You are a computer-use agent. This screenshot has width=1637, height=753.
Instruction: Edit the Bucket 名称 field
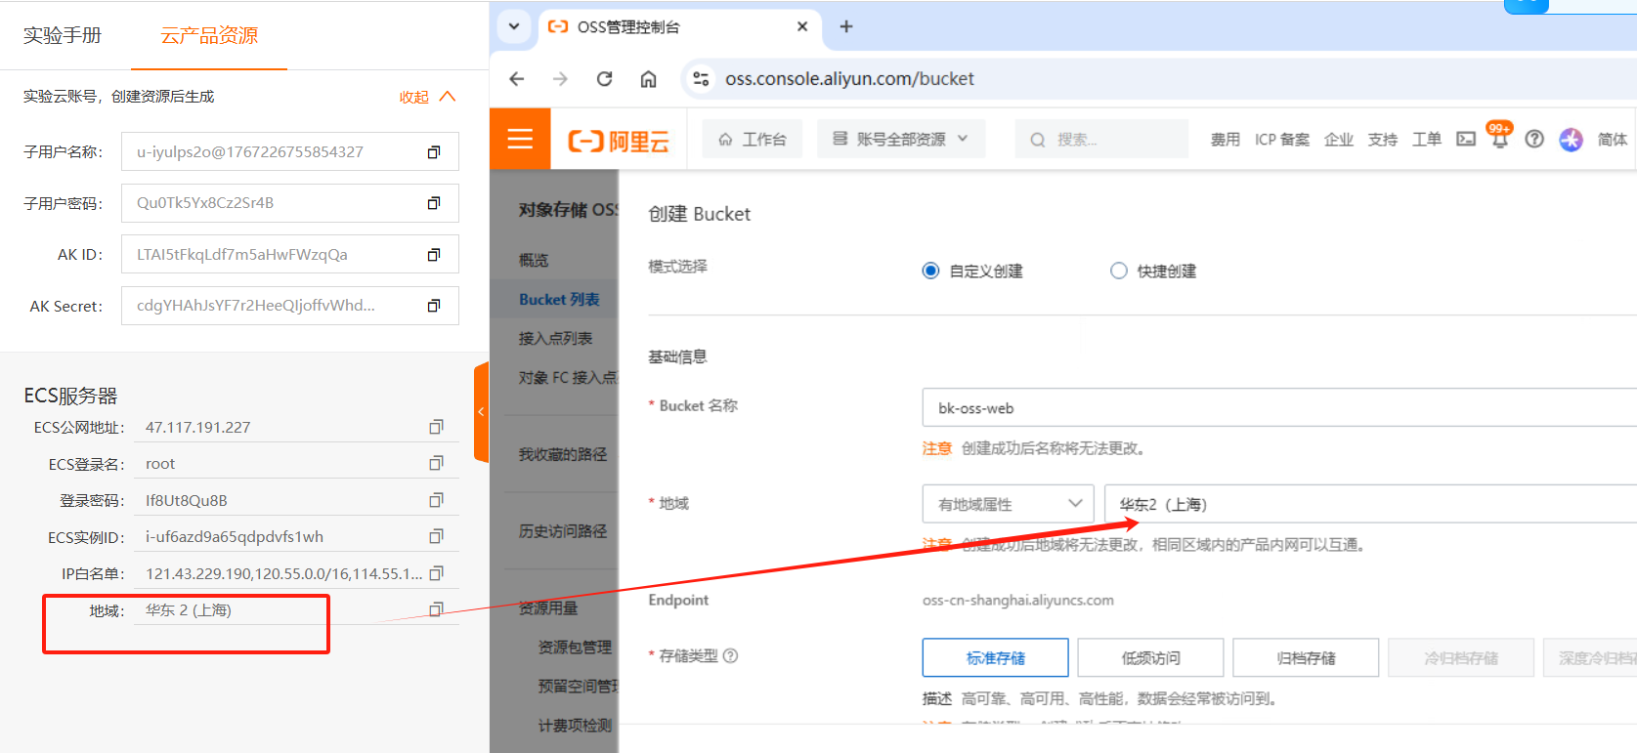[x=1279, y=407]
